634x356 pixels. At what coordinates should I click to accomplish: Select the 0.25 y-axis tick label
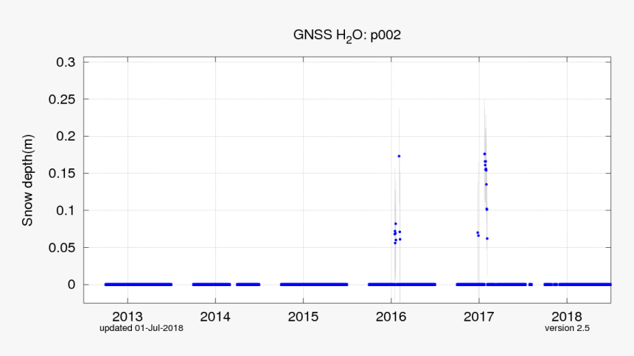(63, 99)
